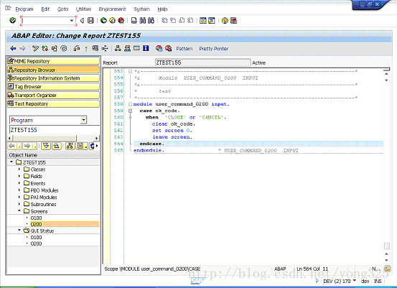The height and width of the screenshot is (288, 397).
Task: Open the Program object type dropdown
Action: point(83,120)
